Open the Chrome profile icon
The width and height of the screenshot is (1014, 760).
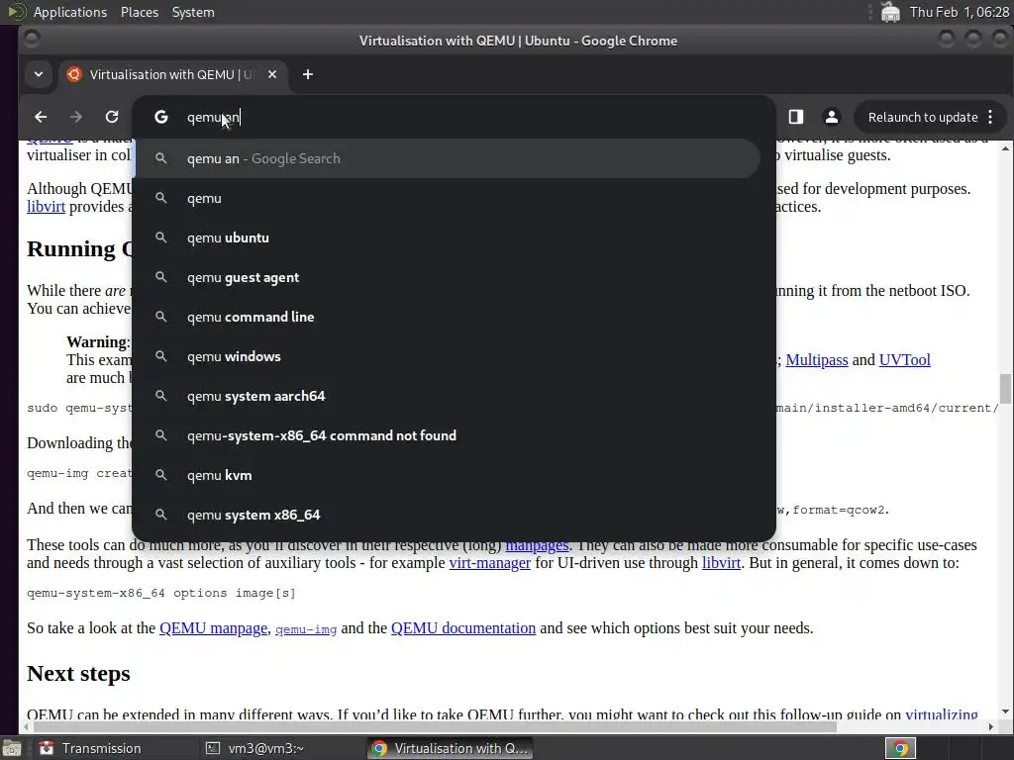click(832, 117)
